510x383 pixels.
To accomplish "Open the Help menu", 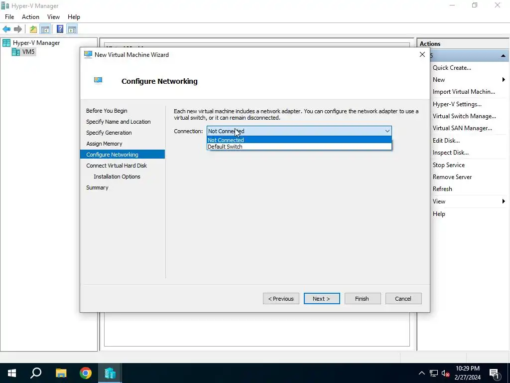I will [74, 17].
